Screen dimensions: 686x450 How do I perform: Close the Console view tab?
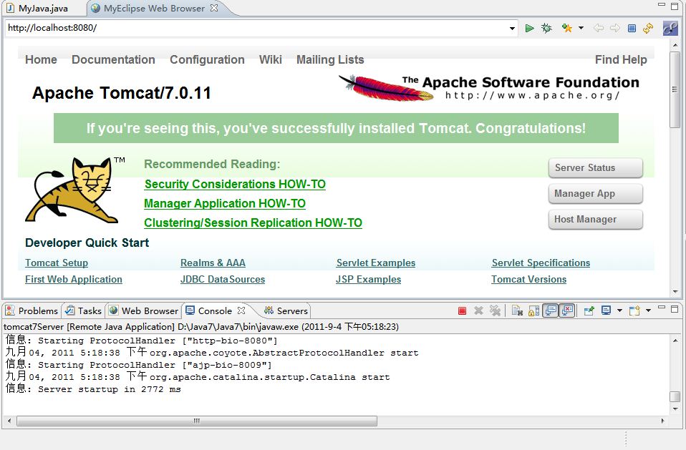pyautogui.click(x=241, y=310)
